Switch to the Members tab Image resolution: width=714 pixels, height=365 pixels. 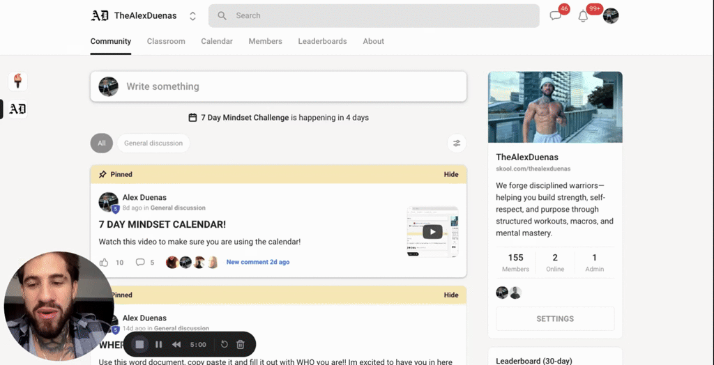(x=265, y=41)
